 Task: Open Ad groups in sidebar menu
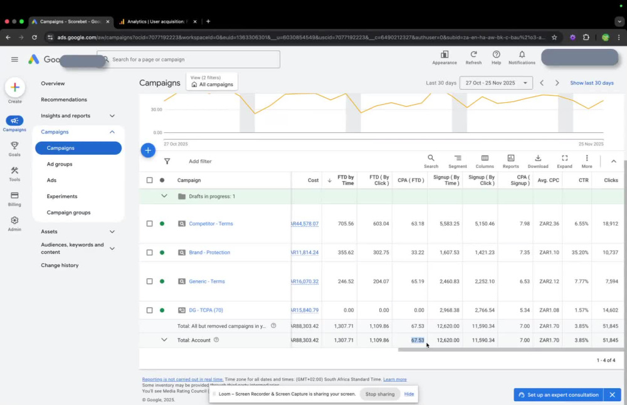[x=60, y=164]
